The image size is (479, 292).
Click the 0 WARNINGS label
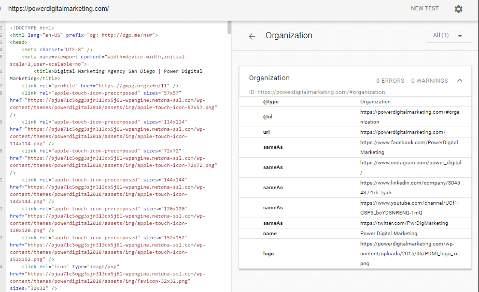tap(429, 81)
